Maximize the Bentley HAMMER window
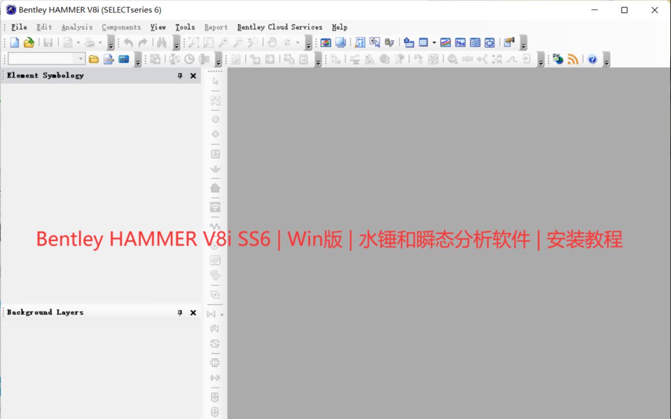 coord(624,10)
